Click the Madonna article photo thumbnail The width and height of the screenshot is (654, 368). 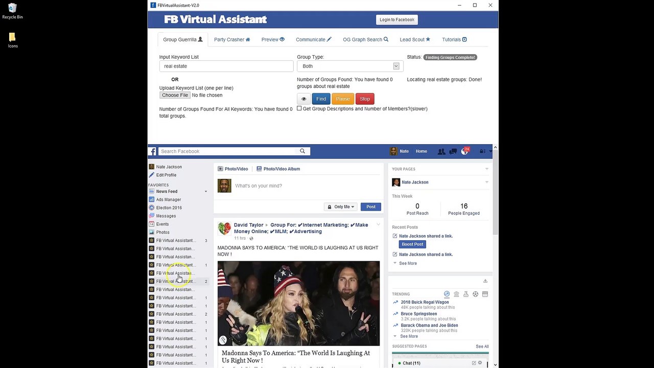pos(298,304)
